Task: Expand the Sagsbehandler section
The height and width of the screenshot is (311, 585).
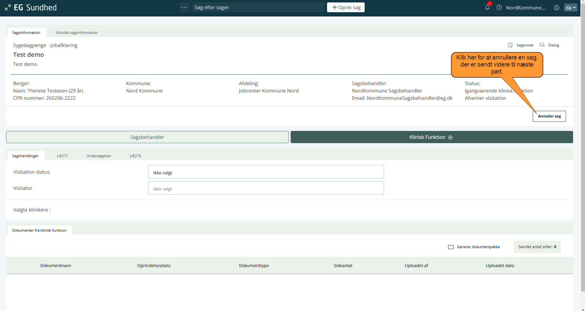Action: (x=147, y=137)
